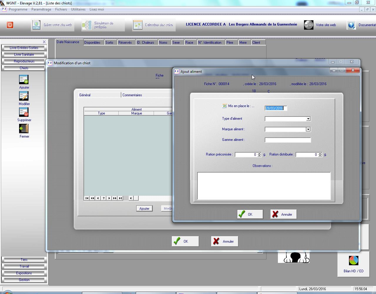The height and width of the screenshot is (294, 376).
Task: Click the Fermer door icon
Action: pyautogui.click(x=24, y=129)
